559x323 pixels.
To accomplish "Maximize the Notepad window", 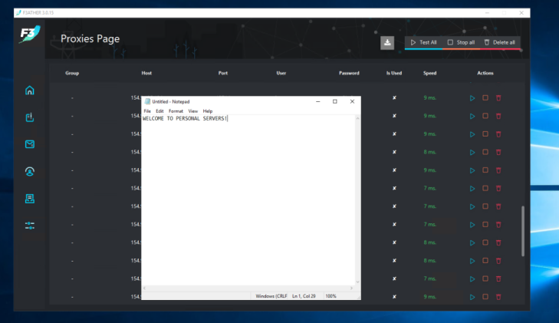I will pos(335,101).
